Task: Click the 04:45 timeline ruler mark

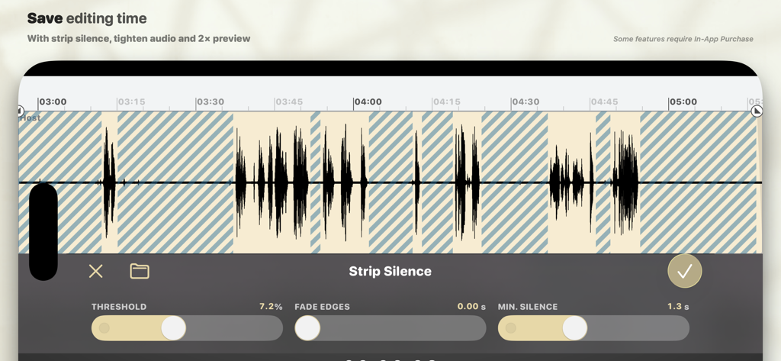Action: pos(604,102)
